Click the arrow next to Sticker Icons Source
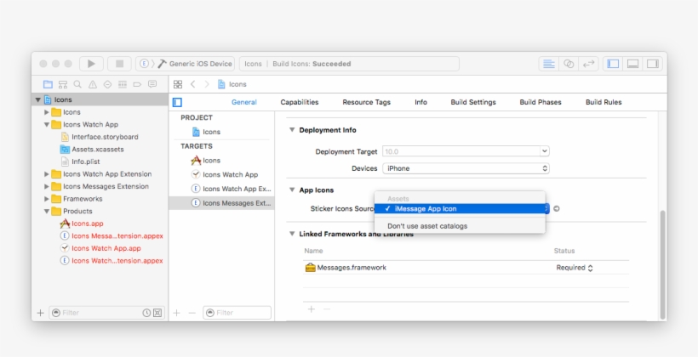The image size is (698, 357). pyautogui.click(x=557, y=208)
